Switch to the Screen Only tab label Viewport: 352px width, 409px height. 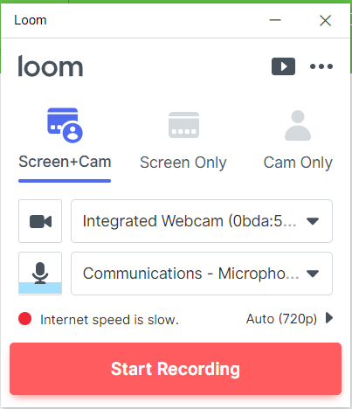pyautogui.click(x=183, y=163)
